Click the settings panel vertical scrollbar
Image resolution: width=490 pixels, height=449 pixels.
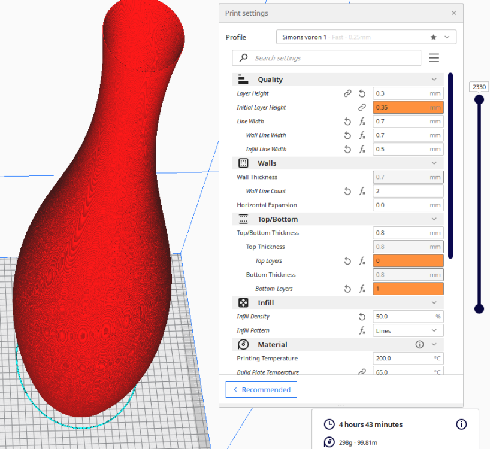pyautogui.click(x=450, y=165)
